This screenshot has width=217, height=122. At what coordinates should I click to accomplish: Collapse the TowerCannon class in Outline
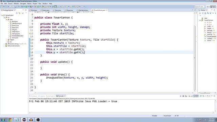click(x=200, y=20)
